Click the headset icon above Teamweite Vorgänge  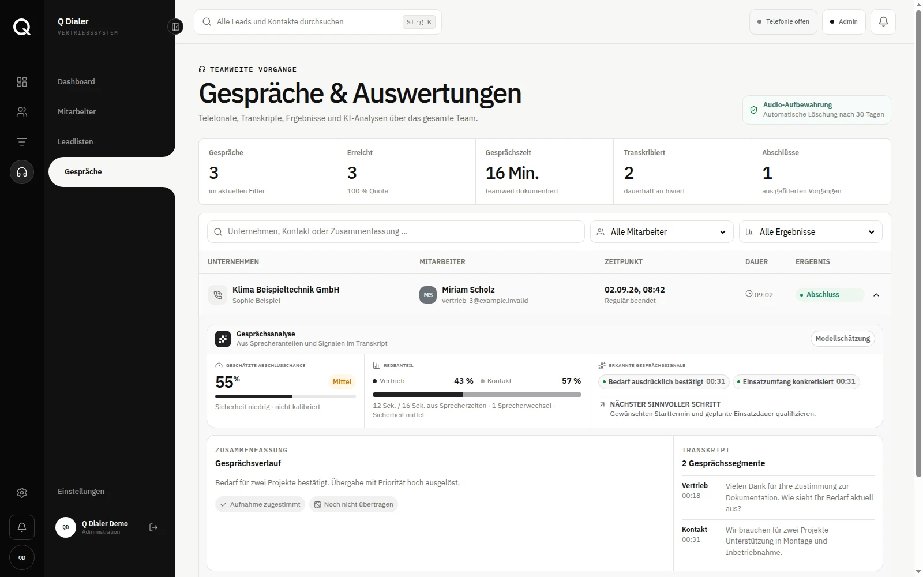click(x=202, y=69)
